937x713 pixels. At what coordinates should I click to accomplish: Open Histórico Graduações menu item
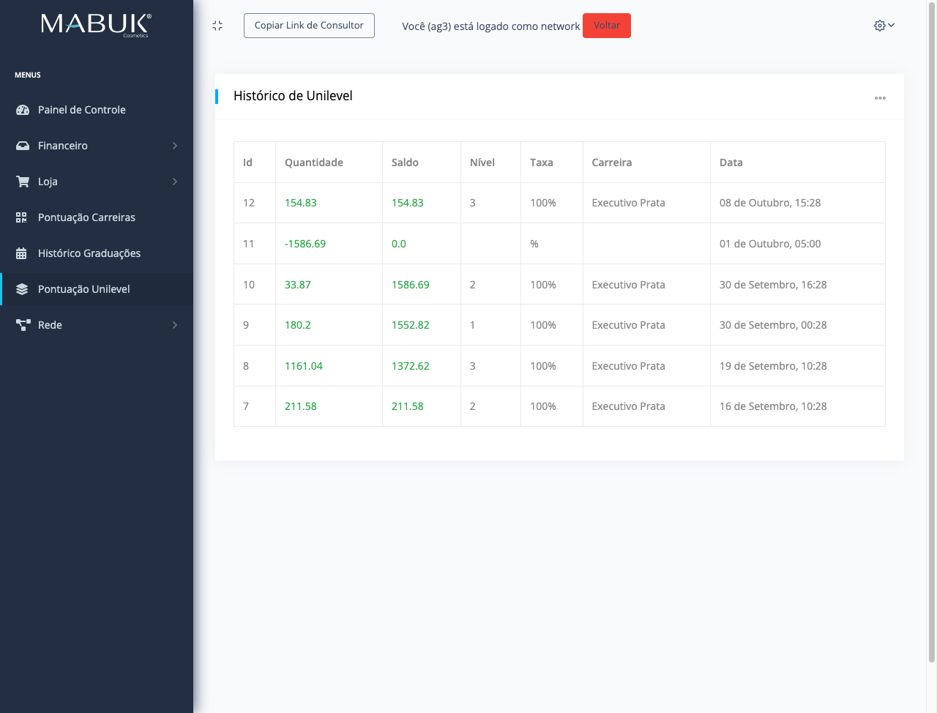(x=89, y=253)
